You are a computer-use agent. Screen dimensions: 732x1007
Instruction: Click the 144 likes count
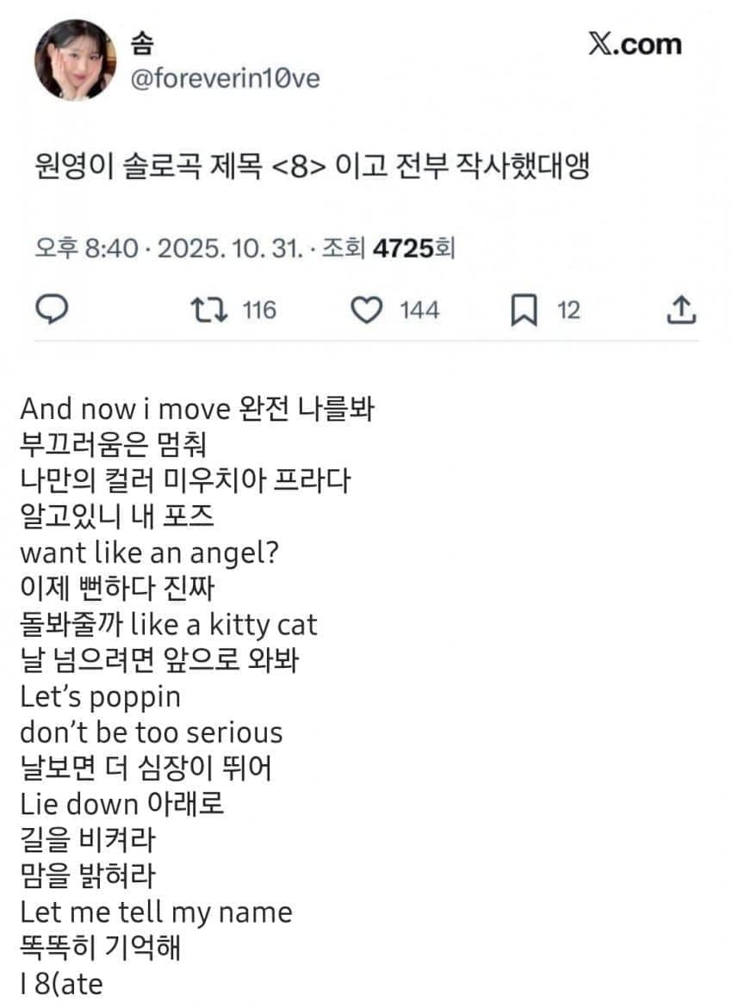coord(419,310)
